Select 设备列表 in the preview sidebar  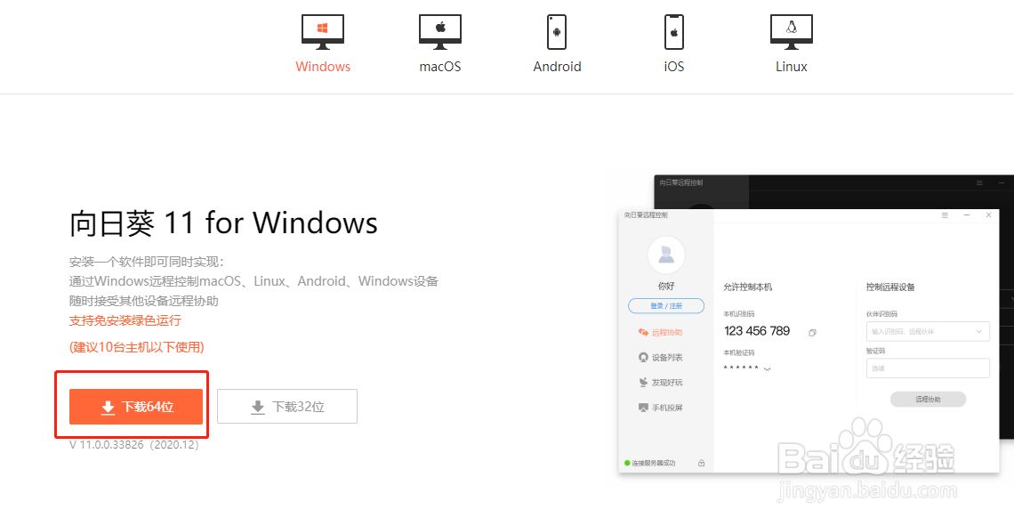coord(660,357)
